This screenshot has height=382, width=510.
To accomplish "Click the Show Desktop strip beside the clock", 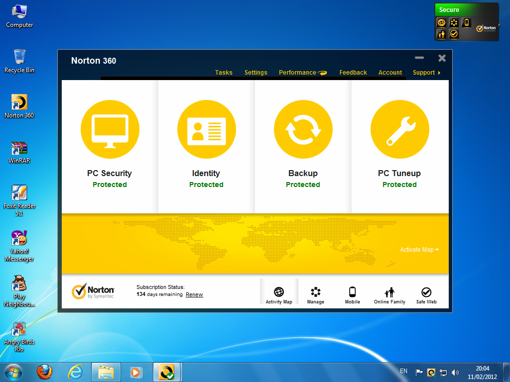I will point(507,372).
